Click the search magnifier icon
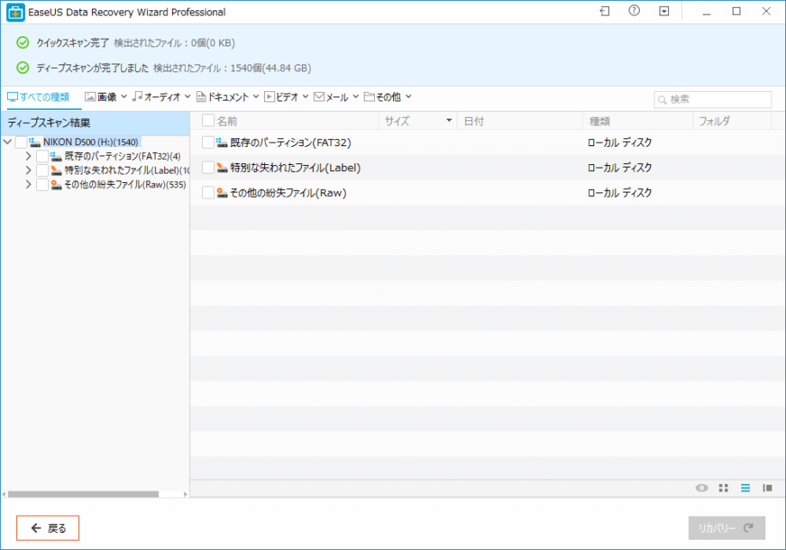Viewport: 786px width, 550px height. [662, 100]
